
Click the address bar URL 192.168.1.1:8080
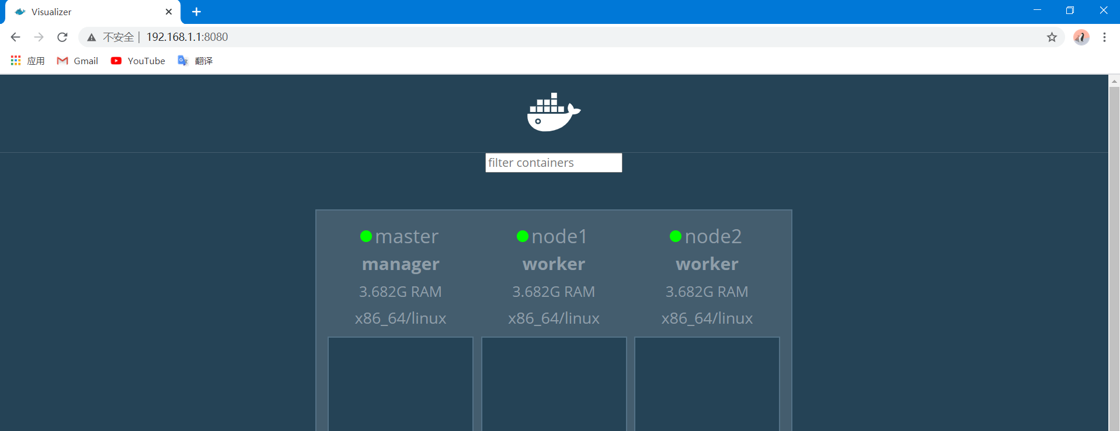187,37
